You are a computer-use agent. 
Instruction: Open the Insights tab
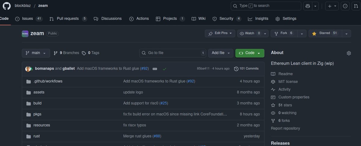pos(258,19)
